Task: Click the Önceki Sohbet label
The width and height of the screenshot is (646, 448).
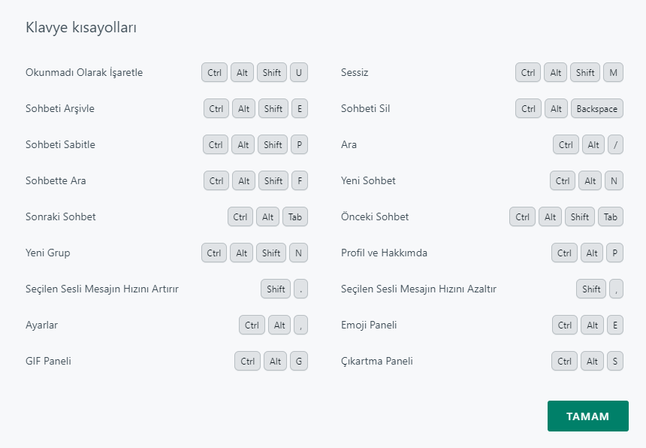Action: point(375,217)
